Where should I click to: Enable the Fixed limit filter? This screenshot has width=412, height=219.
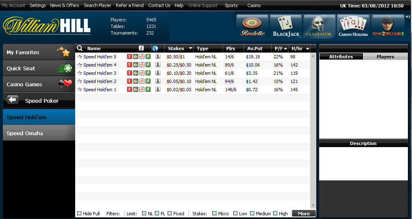click(x=170, y=213)
